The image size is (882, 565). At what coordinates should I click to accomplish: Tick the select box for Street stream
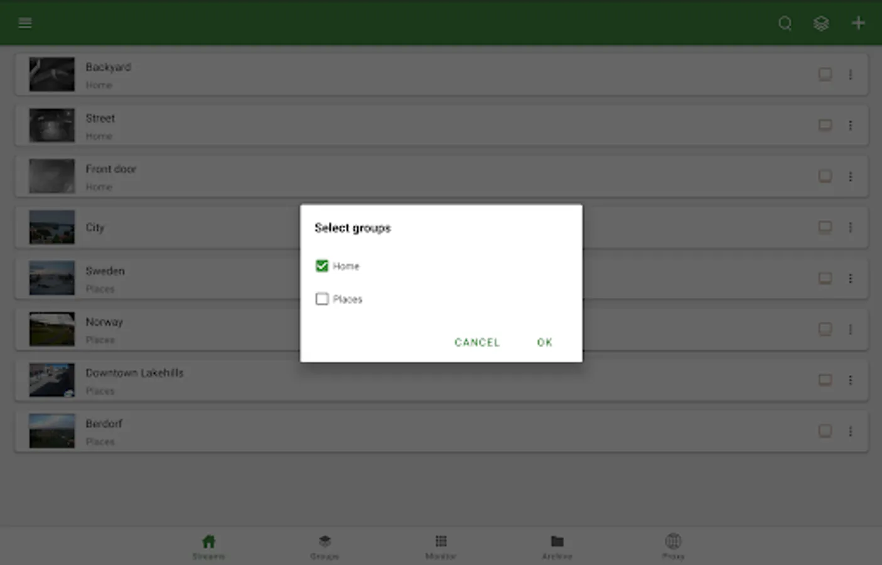coord(825,126)
